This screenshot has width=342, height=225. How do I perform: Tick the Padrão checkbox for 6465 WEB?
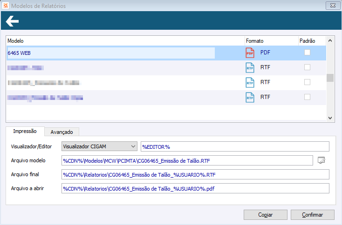[307, 52]
